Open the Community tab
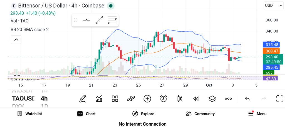 (x=200, y=114)
